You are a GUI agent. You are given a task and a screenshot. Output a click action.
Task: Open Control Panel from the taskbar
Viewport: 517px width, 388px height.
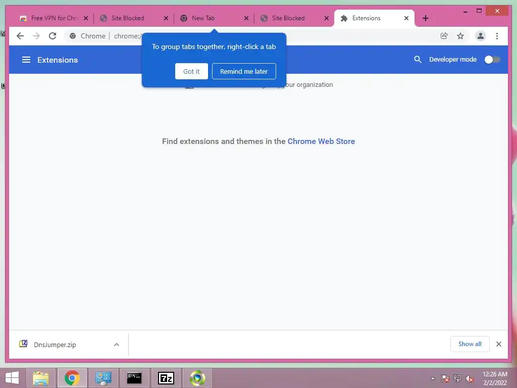(103, 378)
